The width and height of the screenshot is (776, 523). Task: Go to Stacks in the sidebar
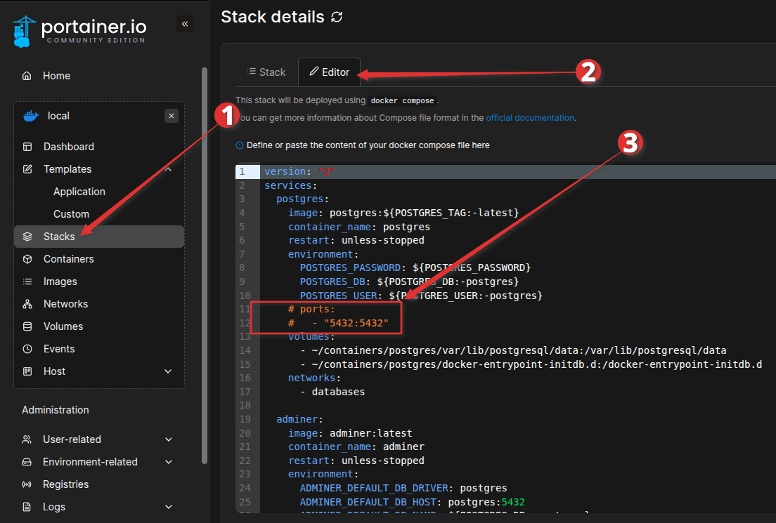99,237
